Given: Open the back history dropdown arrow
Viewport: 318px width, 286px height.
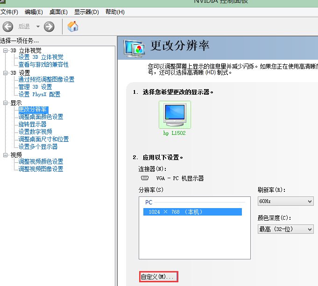Looking at the screenshot, I should click(38, 27).
